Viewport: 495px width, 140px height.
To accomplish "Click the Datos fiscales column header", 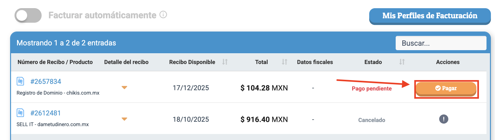I will click(x=315, y=62).
